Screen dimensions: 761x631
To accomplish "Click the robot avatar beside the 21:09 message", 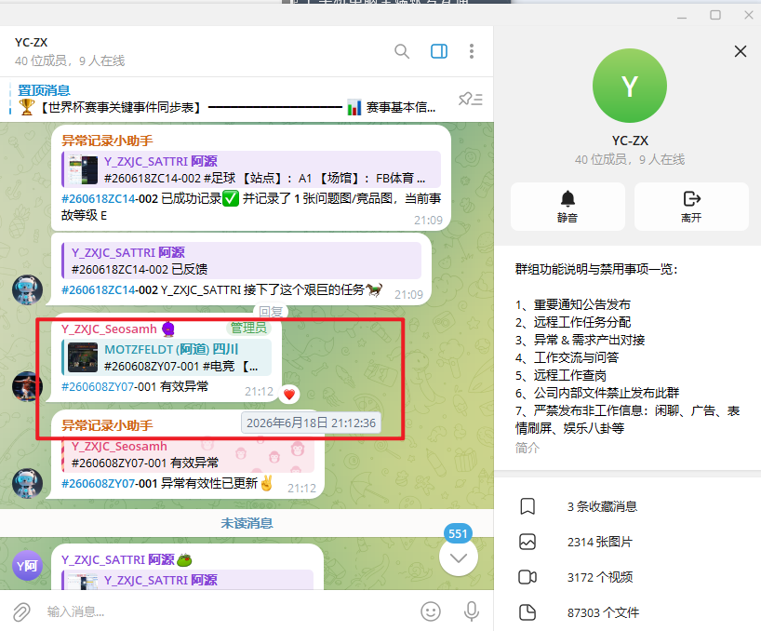I will click(x=27, y=289).
